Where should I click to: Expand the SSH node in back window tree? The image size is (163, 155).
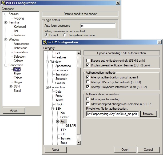11,86
